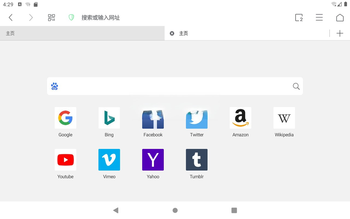Add a new tab with the plus button
This screenshot has width=350, height=219.
click(x=340, y=33)
